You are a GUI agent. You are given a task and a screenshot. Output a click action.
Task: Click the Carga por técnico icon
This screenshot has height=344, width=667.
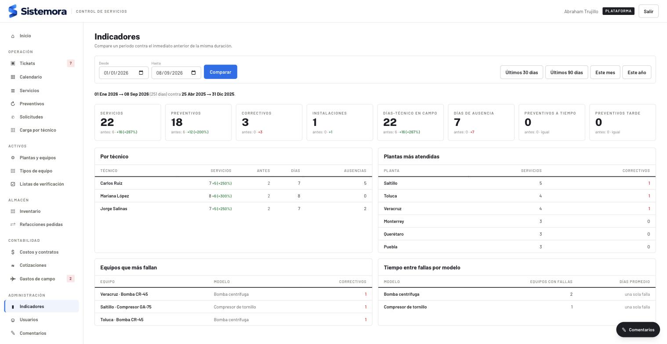point(13,130)
